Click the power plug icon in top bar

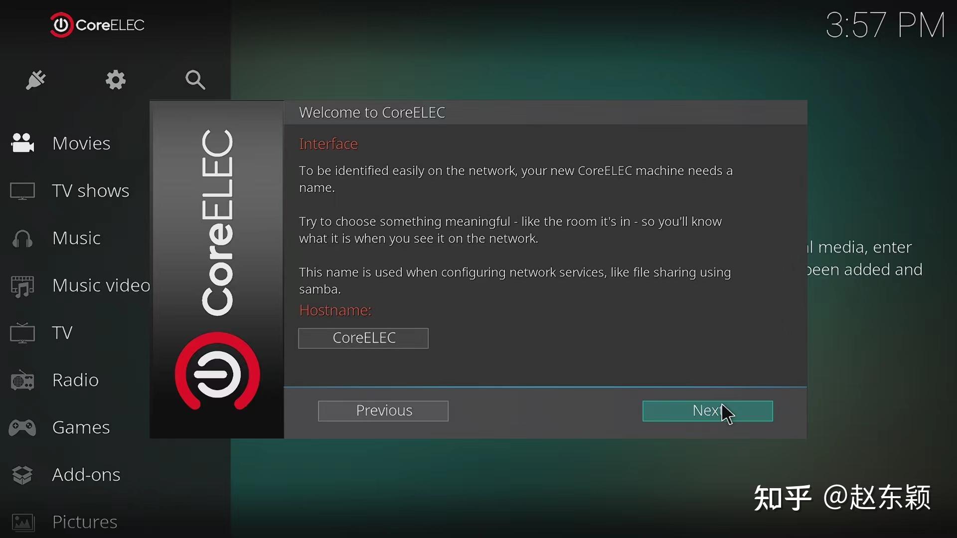click(36, 80)
